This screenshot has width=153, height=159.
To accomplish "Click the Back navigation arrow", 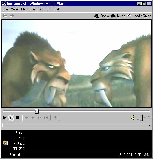I will coord(5,16).
